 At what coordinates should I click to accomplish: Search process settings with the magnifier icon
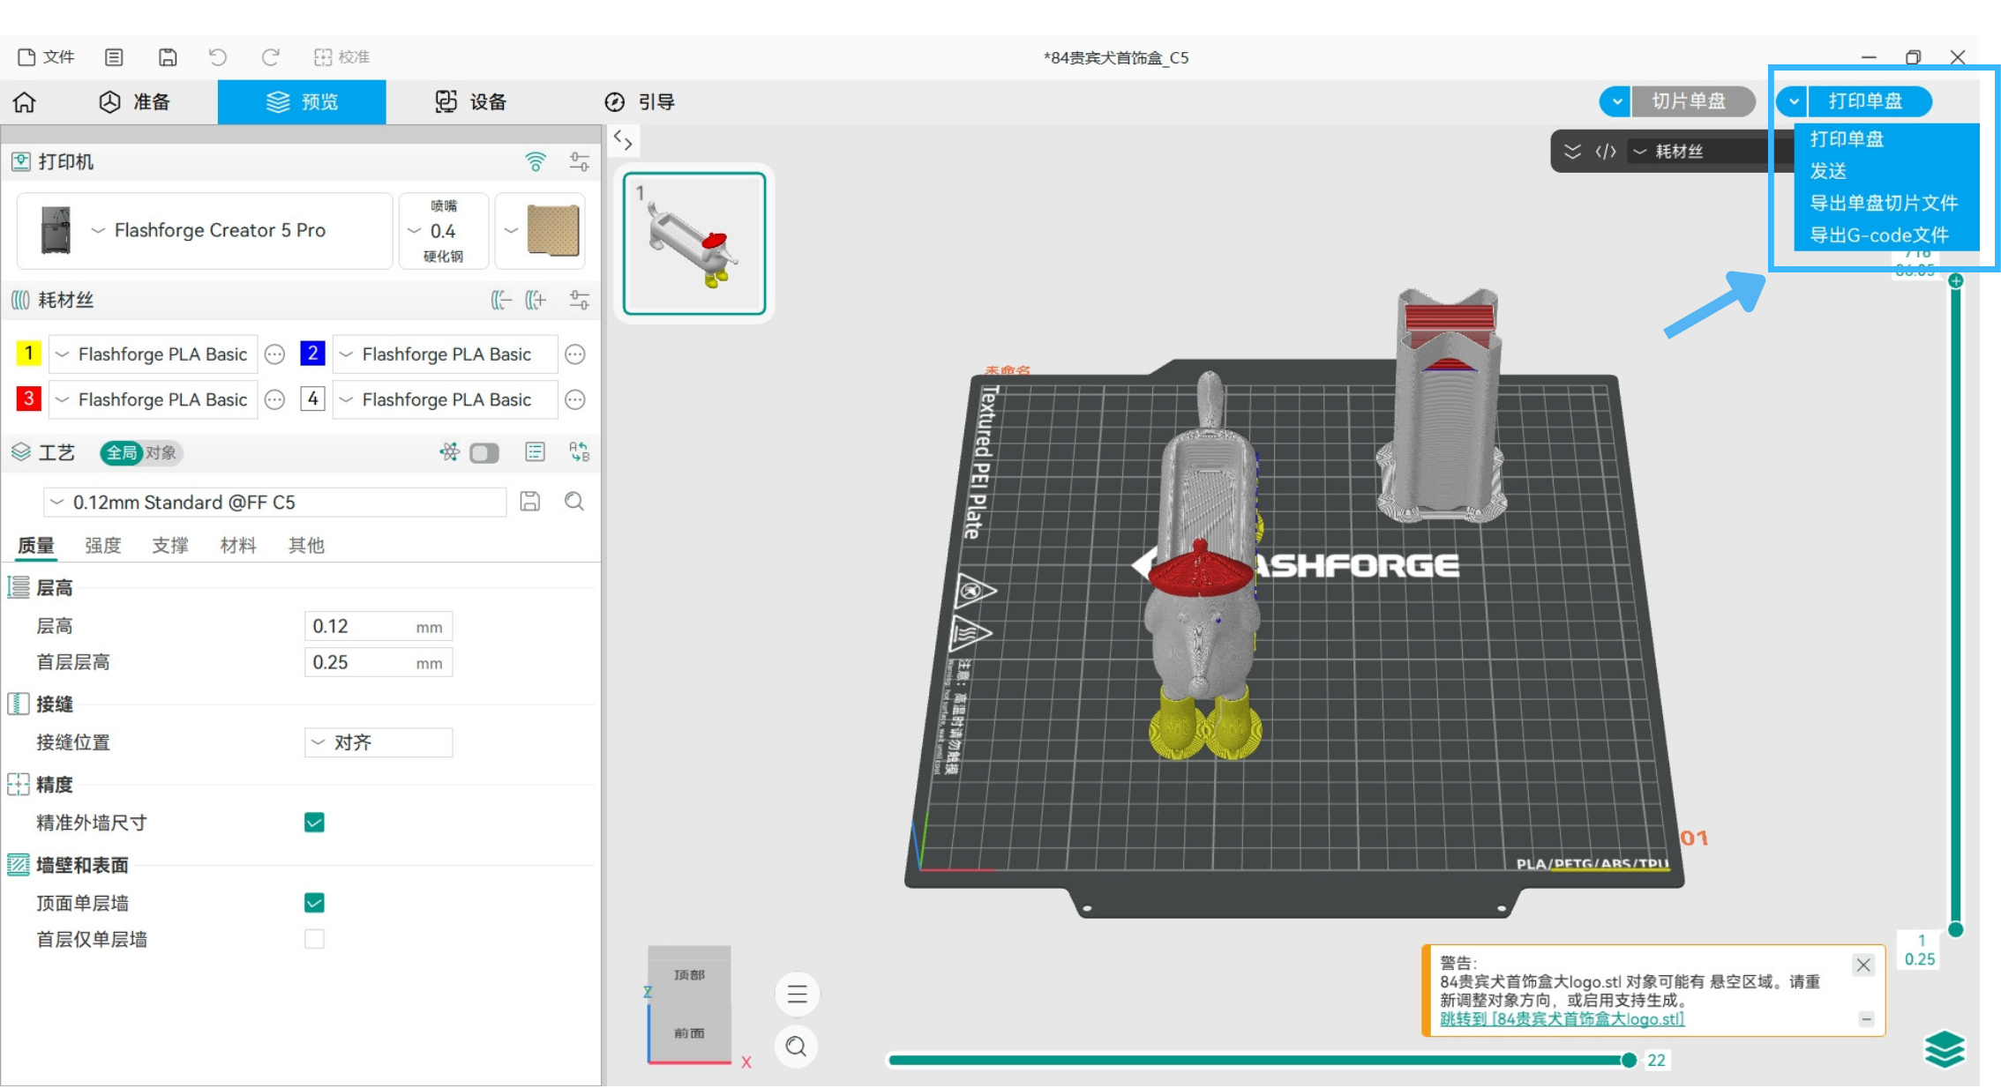point(574,502)
